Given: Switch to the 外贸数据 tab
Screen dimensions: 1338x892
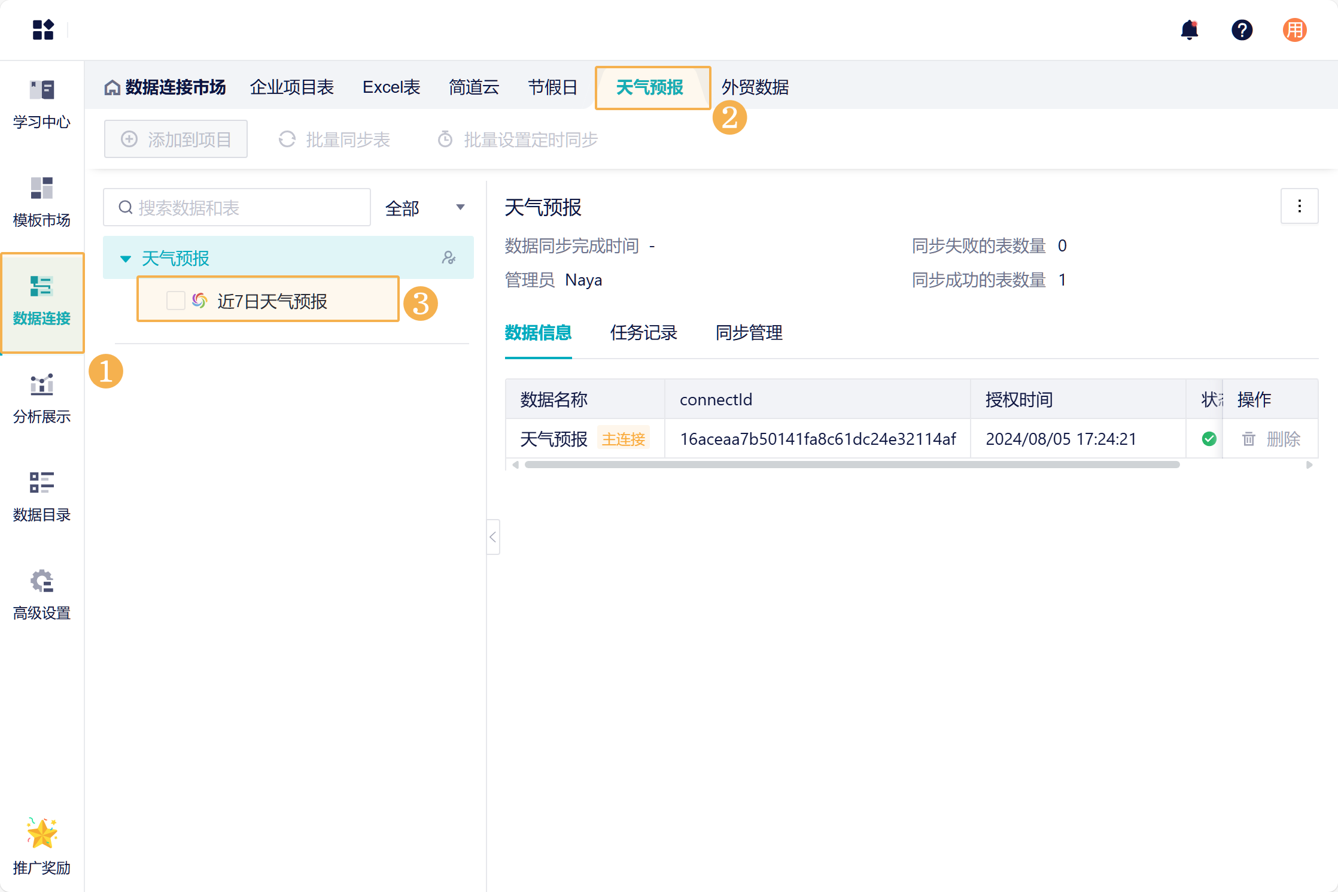Looking at the screenshot, I should point(755,87).
